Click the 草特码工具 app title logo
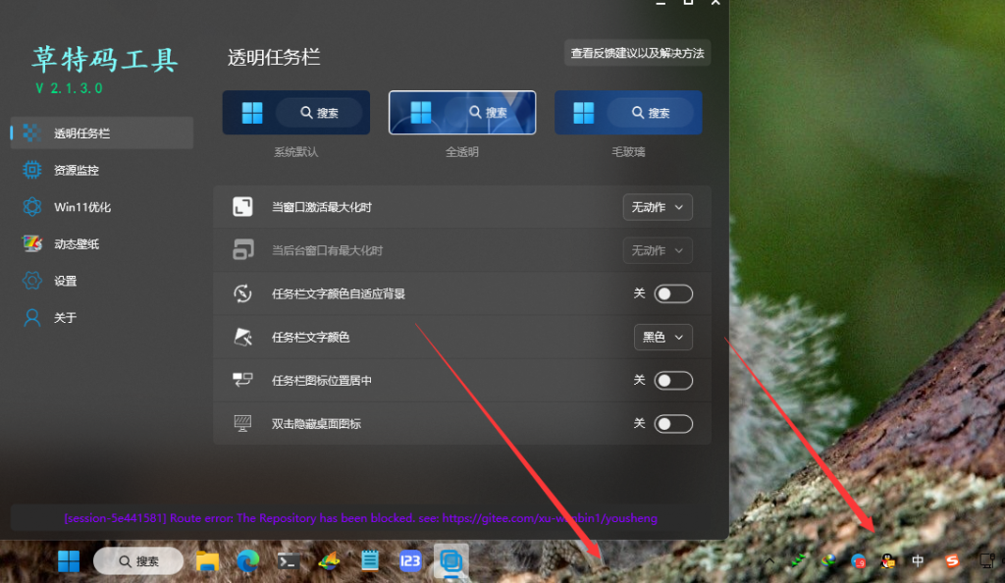The width and height of the screenshot is (1005, 583). [x=104, y=60]
